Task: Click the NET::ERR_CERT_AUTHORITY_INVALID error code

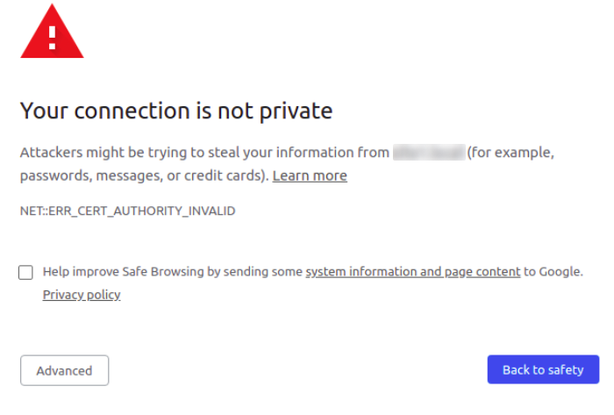Action: tap(128, 211)
